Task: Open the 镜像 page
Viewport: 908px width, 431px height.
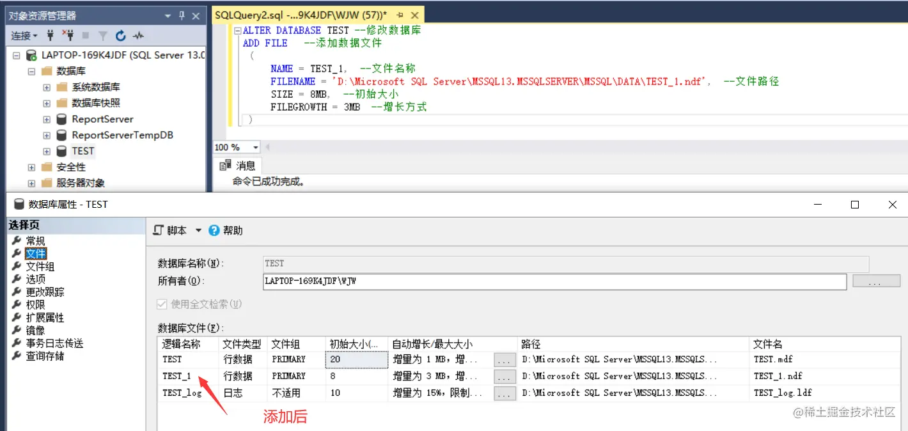Action: 35,331
